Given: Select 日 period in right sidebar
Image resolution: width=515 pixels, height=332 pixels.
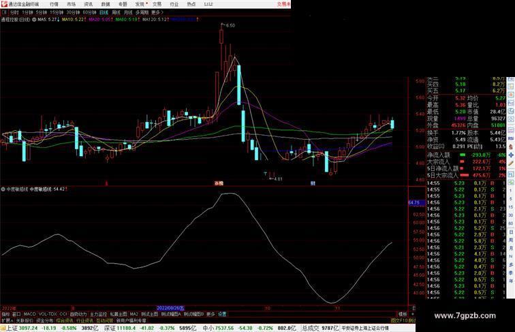Looking at the screenshot, I should click(x=511, y=232).
